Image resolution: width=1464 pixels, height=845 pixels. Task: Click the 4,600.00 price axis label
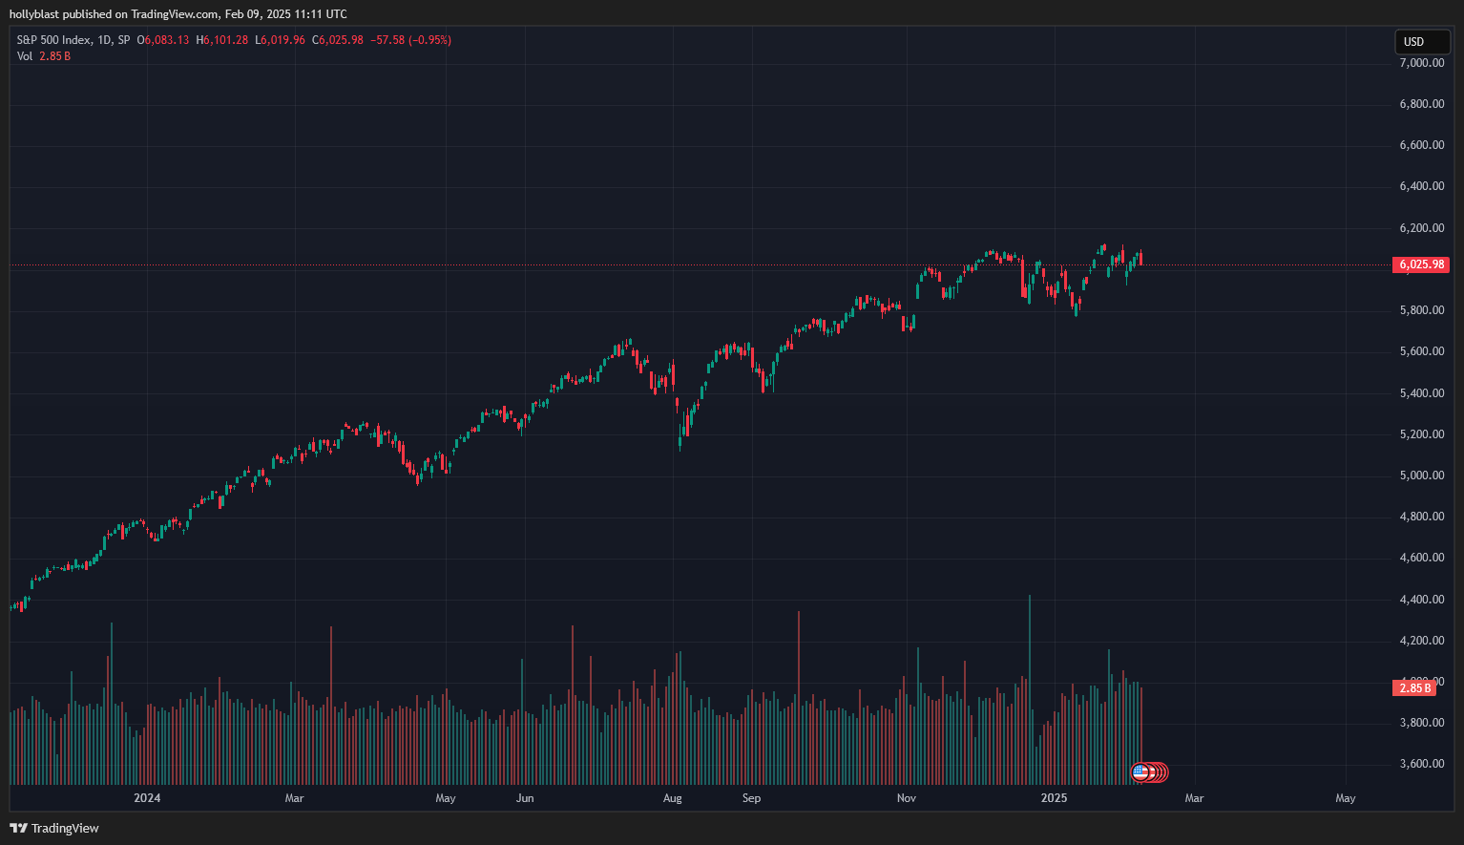(x=1422, y=558)
